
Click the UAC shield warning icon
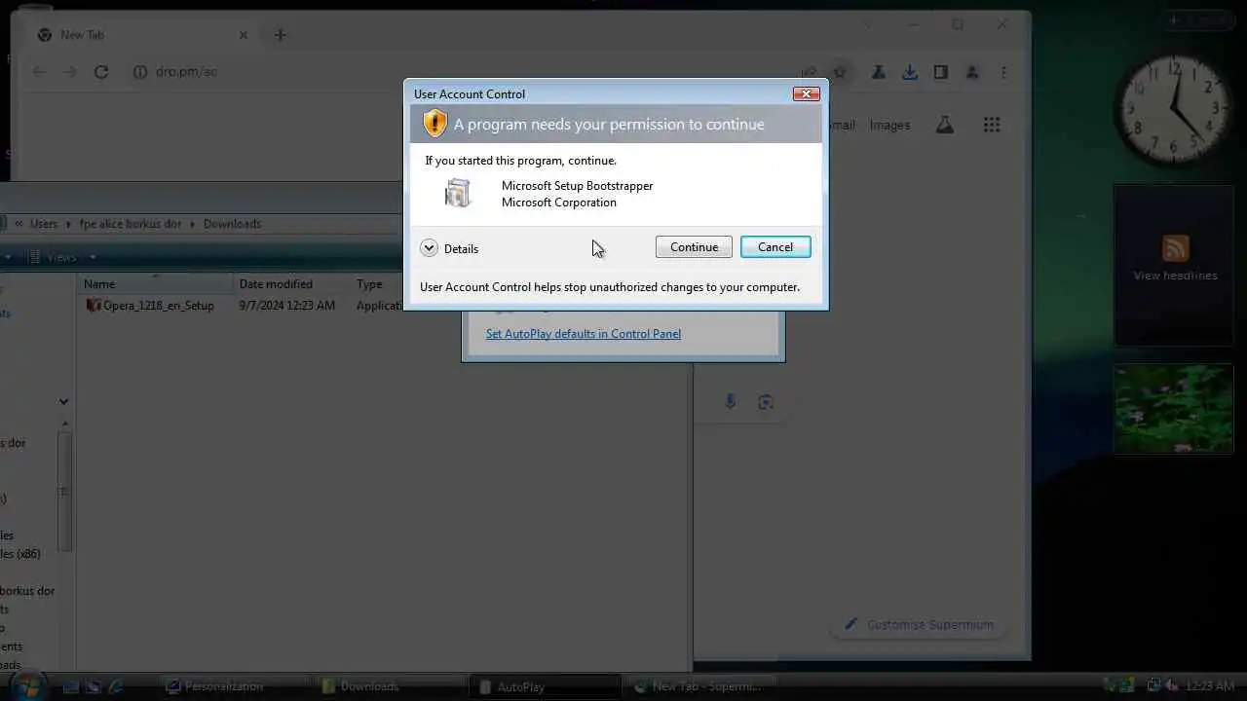[x=435, y=124]
